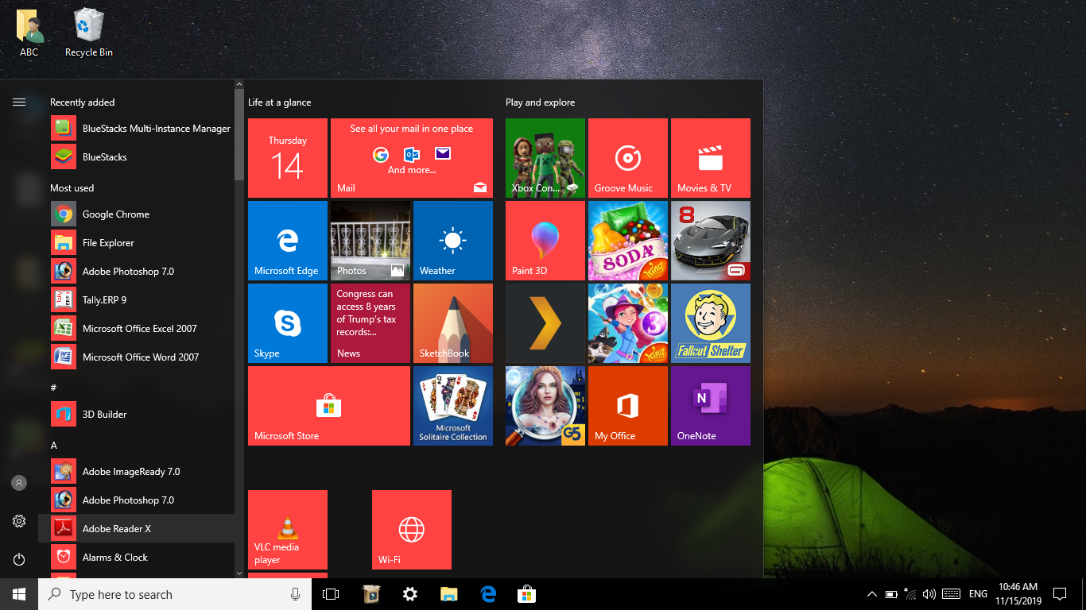This screenshot has width=1086, height=610.
Task: Launch the Skype tile
Action: click(288, 323)
